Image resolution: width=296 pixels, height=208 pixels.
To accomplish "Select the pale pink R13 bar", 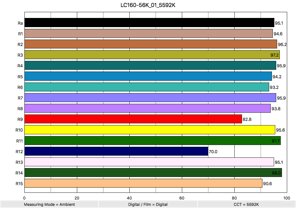I will [x=149, y=162].
